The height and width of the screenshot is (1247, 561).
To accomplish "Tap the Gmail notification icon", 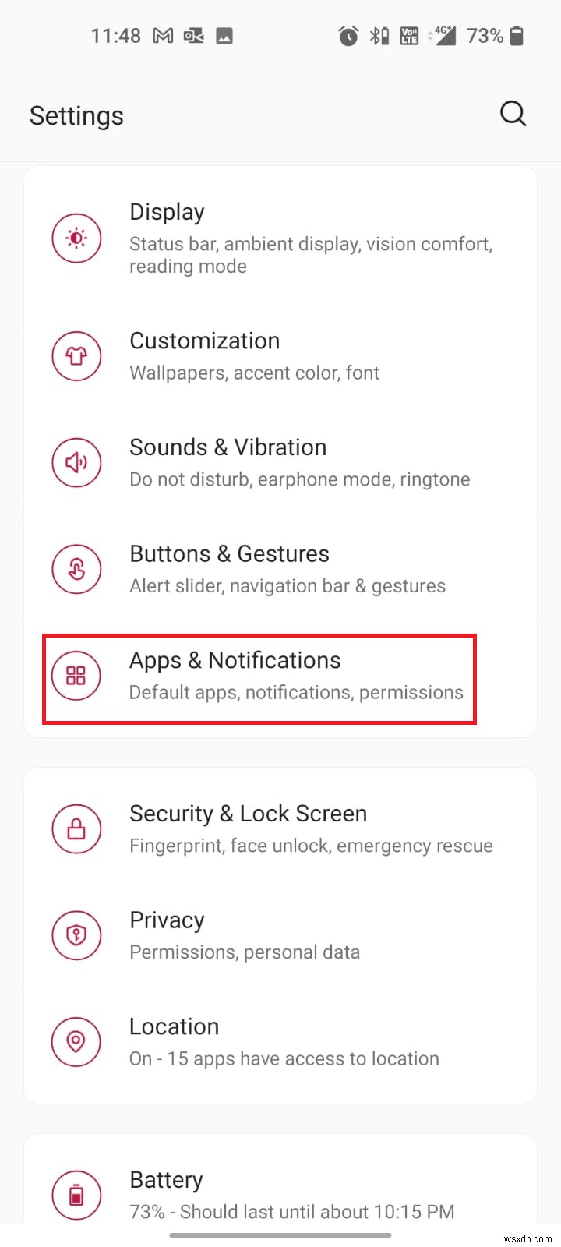I will (x=161, y=35).
